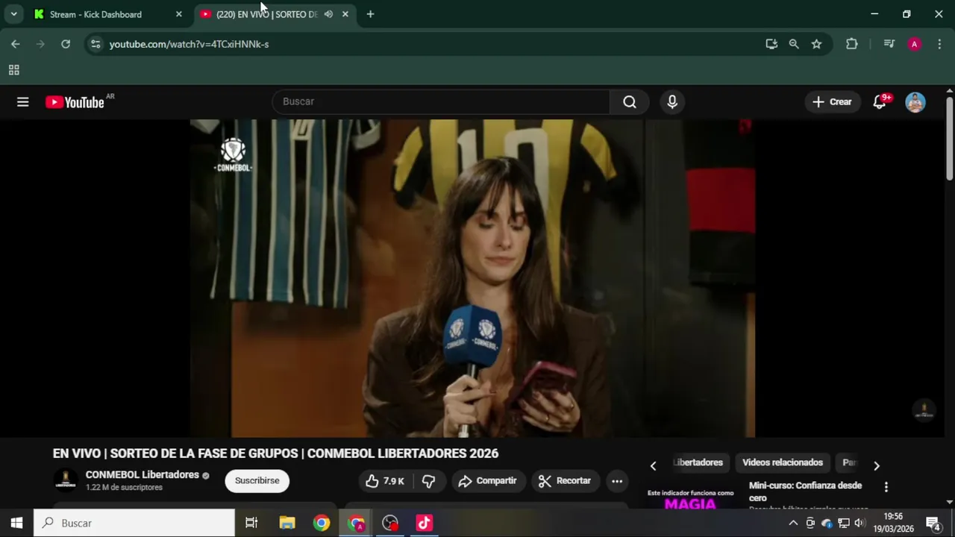Open the YouTube account avatar menu

(915, 102)
